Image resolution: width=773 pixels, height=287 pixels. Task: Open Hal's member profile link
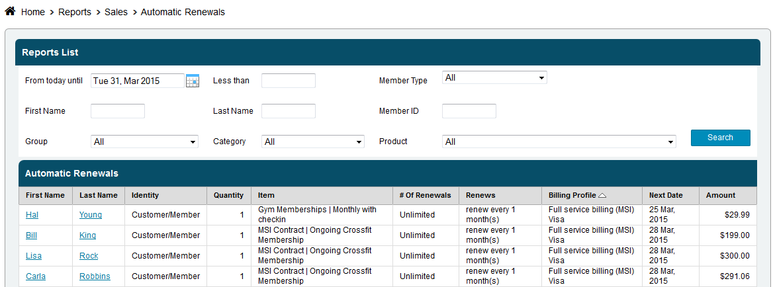(x=32, y=215)
